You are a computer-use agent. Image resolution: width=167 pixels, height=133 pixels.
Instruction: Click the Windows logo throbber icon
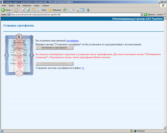(x=163, y=6)
